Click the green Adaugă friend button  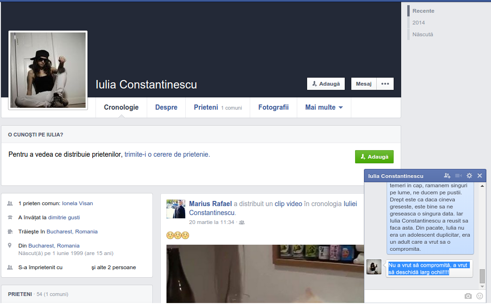pos(374,157)
